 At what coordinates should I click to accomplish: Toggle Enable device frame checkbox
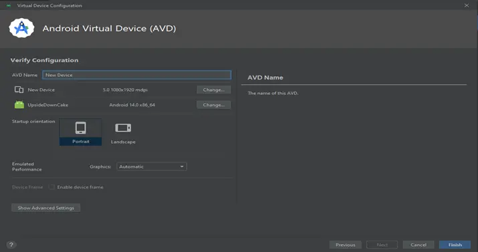click(x=52, y=186)
